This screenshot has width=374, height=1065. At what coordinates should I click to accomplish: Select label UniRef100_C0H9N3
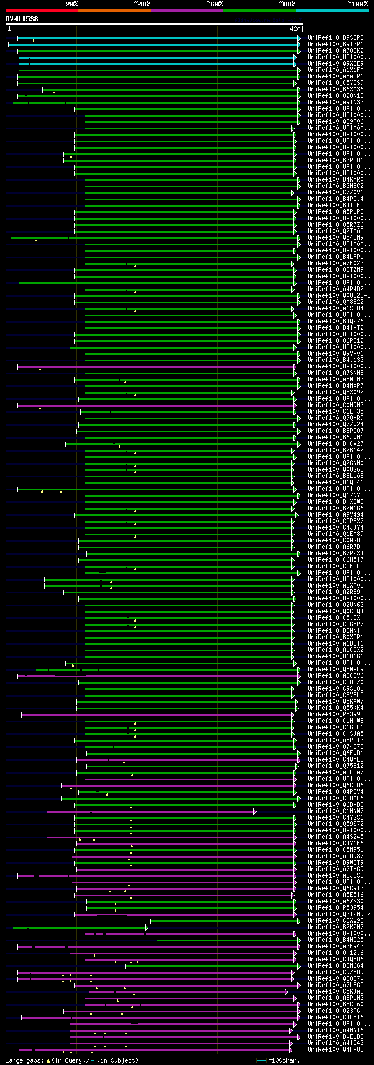coord(335,405)
